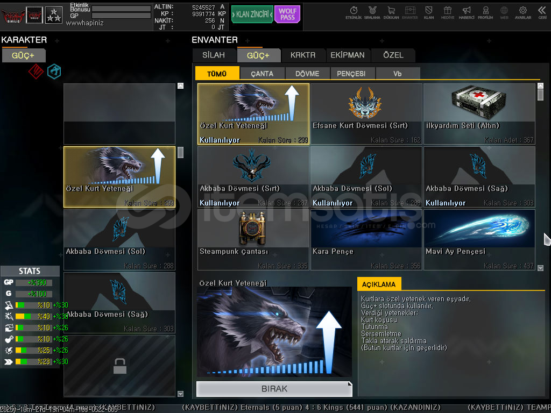
Task: Click the STATS panel header
Action: click(30, 271)
